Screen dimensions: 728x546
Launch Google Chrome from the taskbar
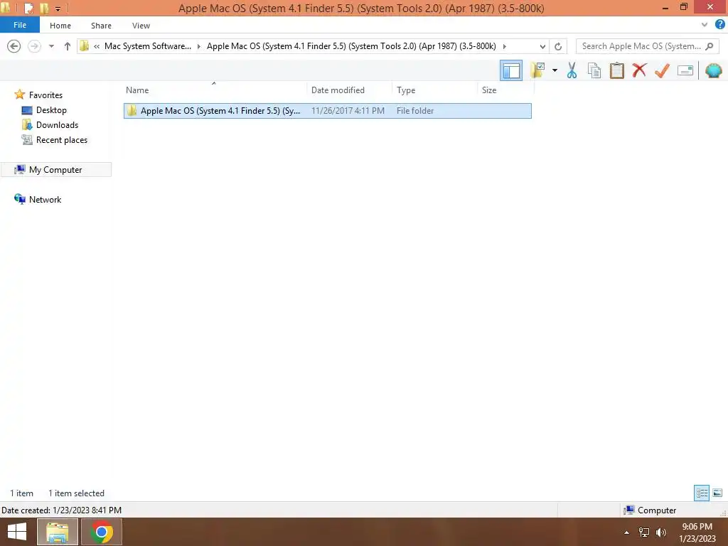pos(102,532)
